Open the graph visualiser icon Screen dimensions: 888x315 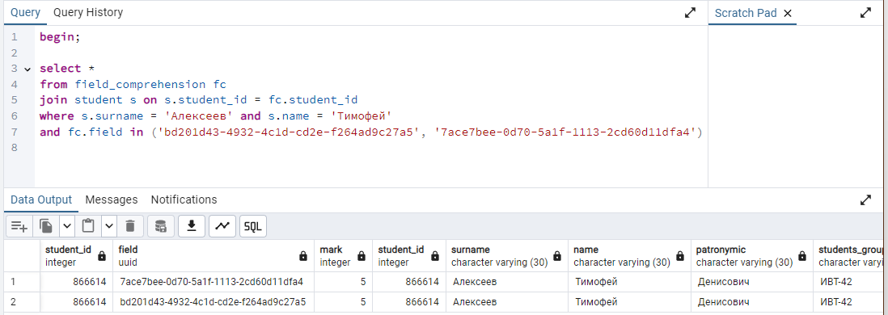click(x=222, y=226)
